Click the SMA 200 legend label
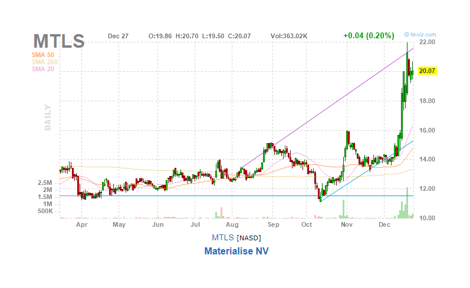 click(45, 62)
